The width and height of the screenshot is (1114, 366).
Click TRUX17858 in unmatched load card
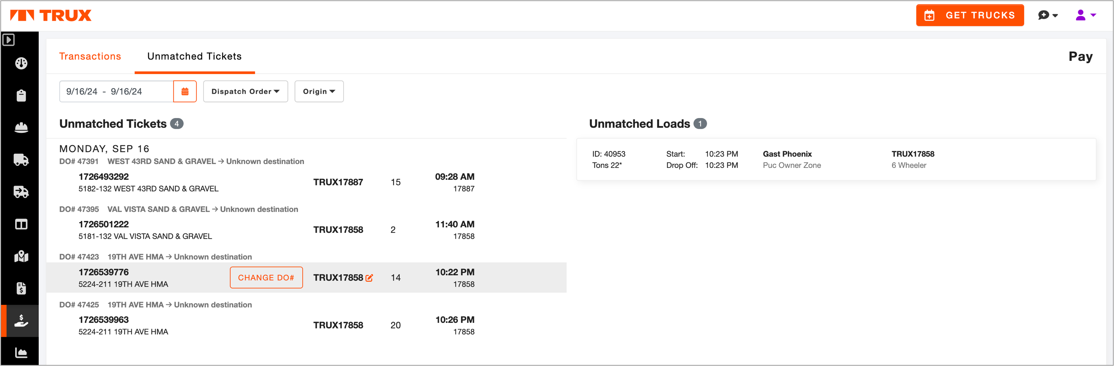(x=912, y=154)
